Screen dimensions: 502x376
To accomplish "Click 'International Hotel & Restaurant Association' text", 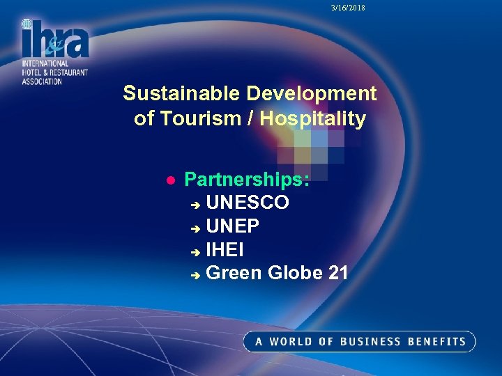I will coord(55,72).
